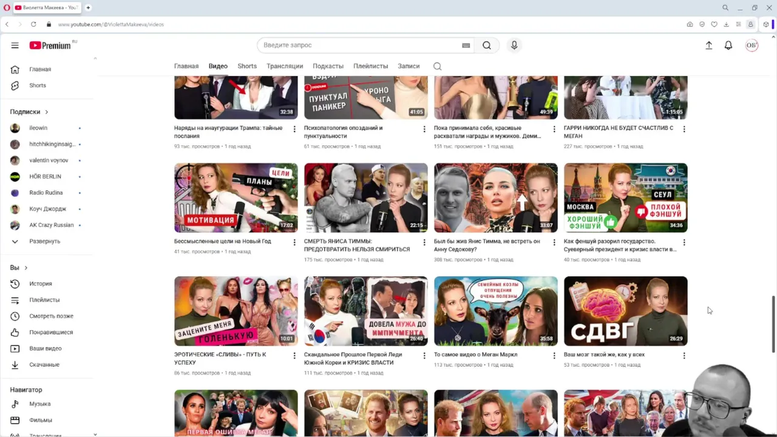Screen dimensions: 777x437
Task: Open Скачанные in the sidebar
Action: [44, 365]
